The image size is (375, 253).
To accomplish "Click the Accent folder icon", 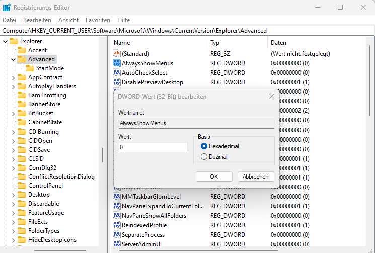I will pyautogui.click(x=22, y=50).
